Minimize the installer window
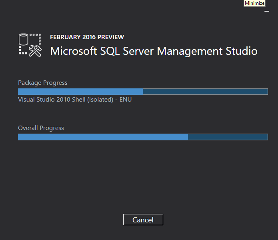 point(267,11)
